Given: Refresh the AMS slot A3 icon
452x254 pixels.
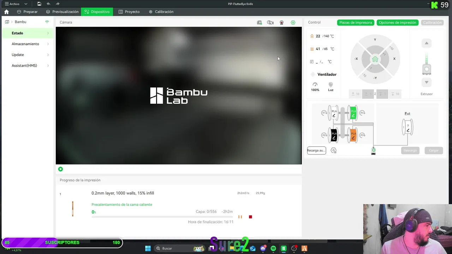Looking at the screenshot, I should [x=362, y=135].
